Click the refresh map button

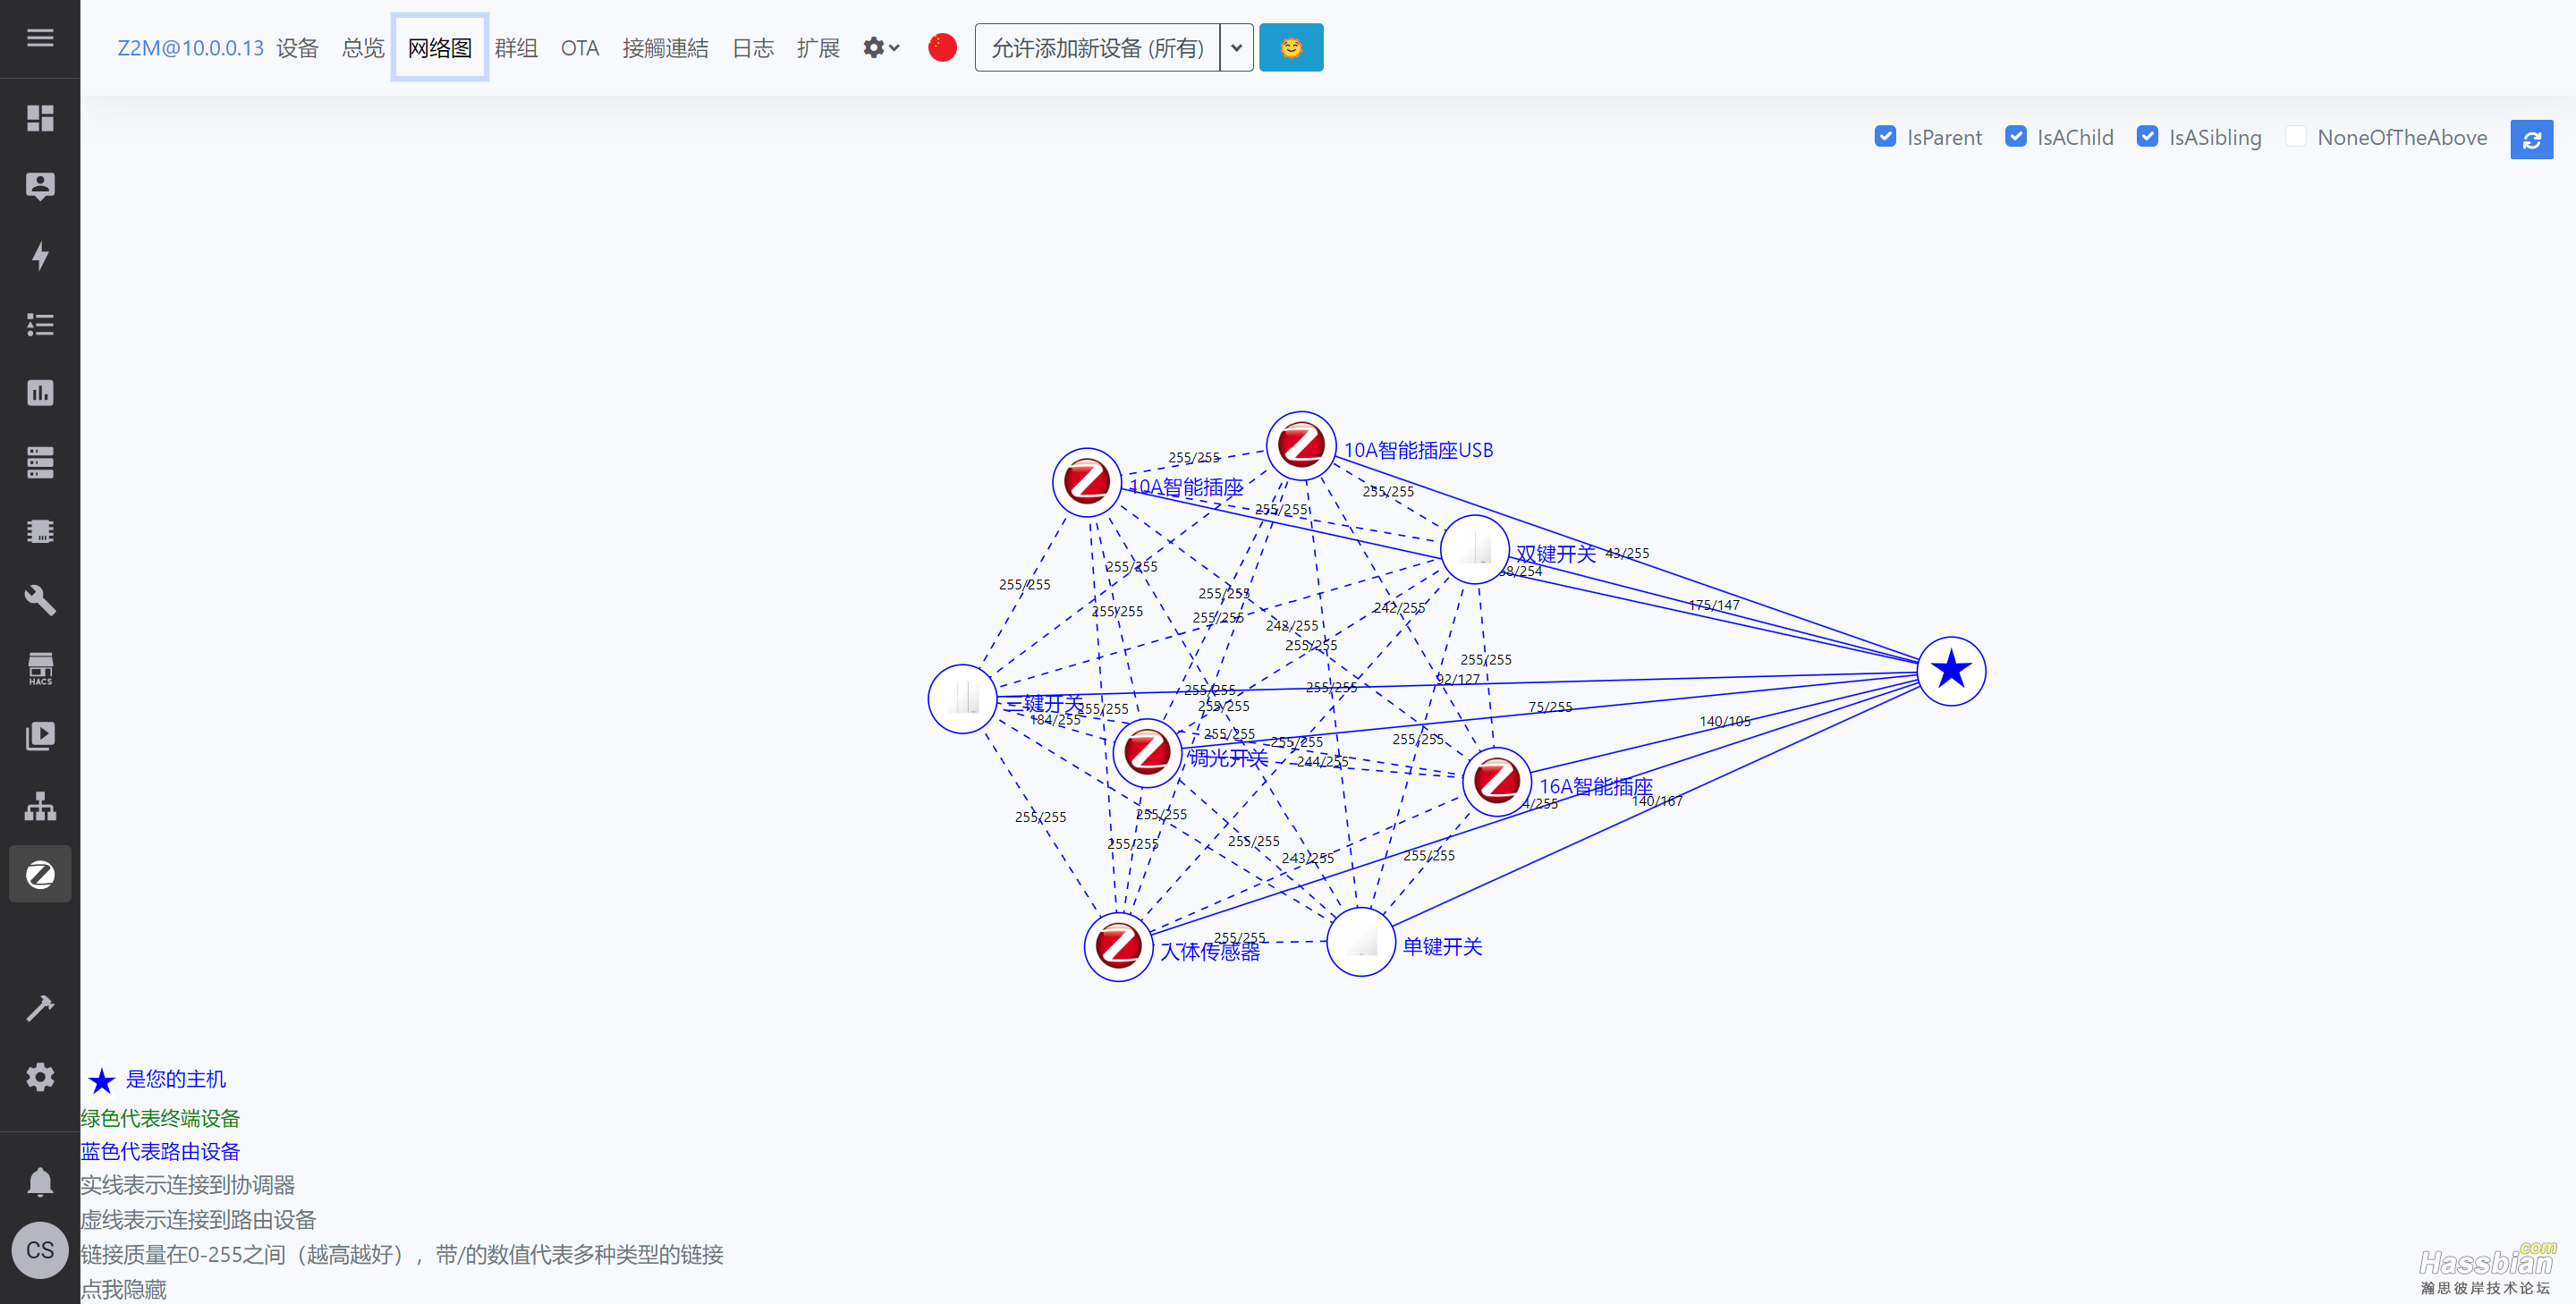click(x=2531, y=139)
